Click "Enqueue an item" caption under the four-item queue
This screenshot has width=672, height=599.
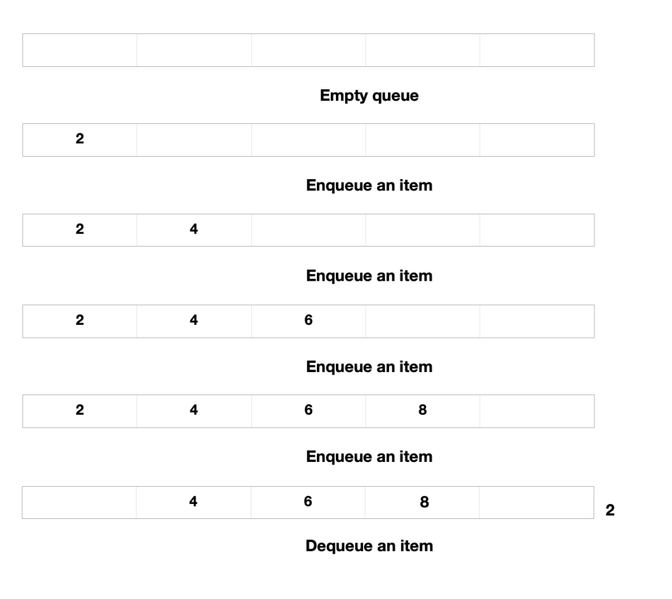click(369, 456)
